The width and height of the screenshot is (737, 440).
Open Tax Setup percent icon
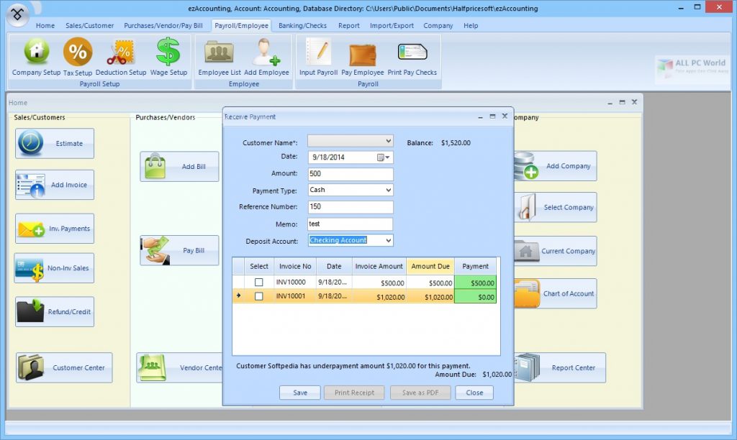coord(78,52)
